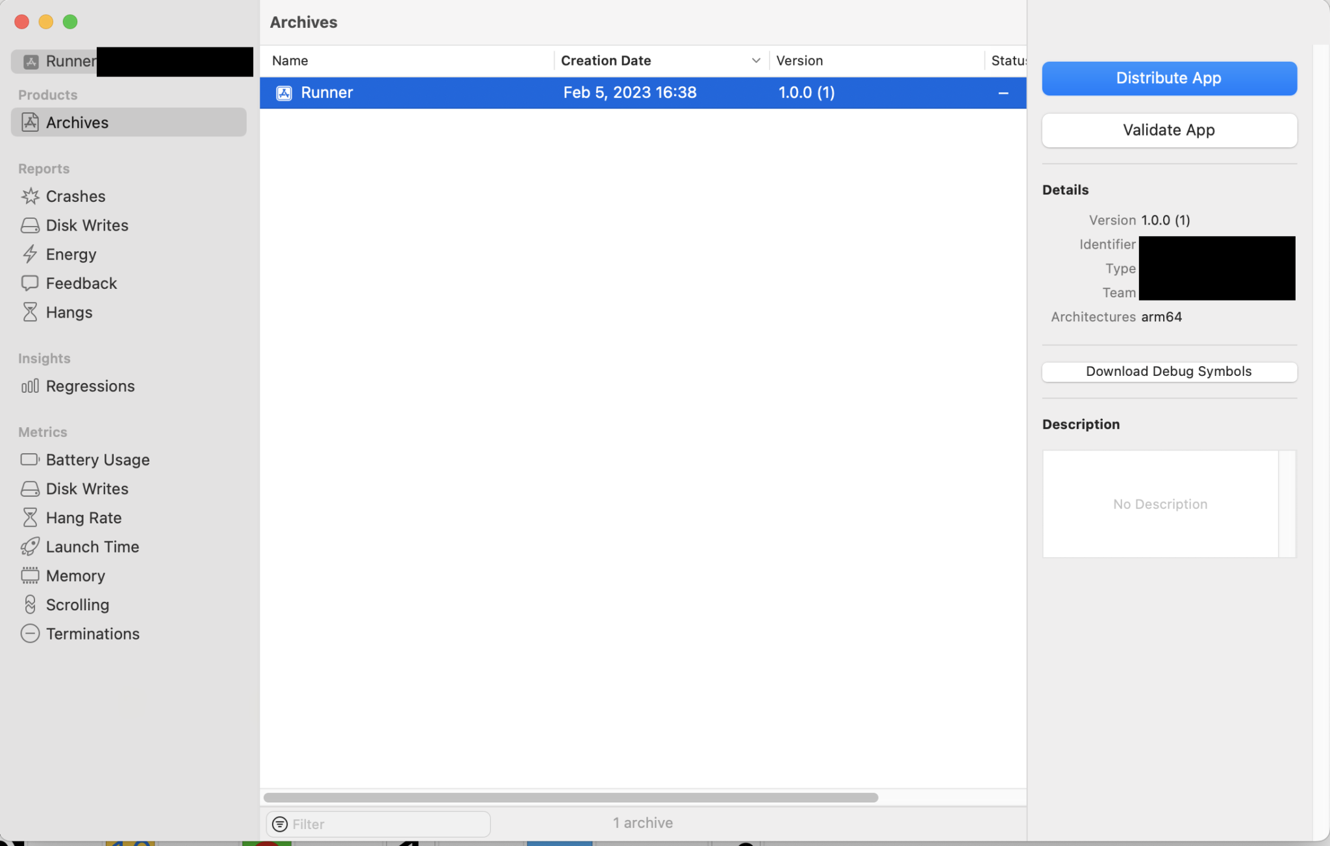
Task: Click the Runner app icon in archive row
Action: point(284,92)
